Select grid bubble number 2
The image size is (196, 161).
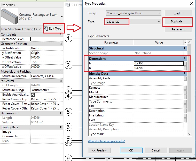pyautogui.click(x=68, y=65)
